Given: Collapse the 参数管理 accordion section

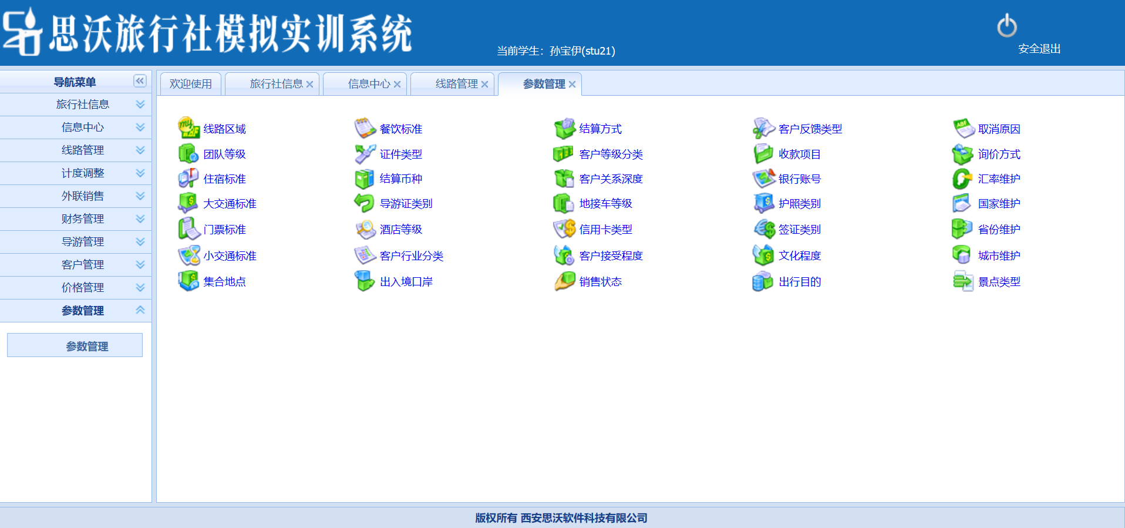Looking at the screenshot, I should click(x=140, y=310).
